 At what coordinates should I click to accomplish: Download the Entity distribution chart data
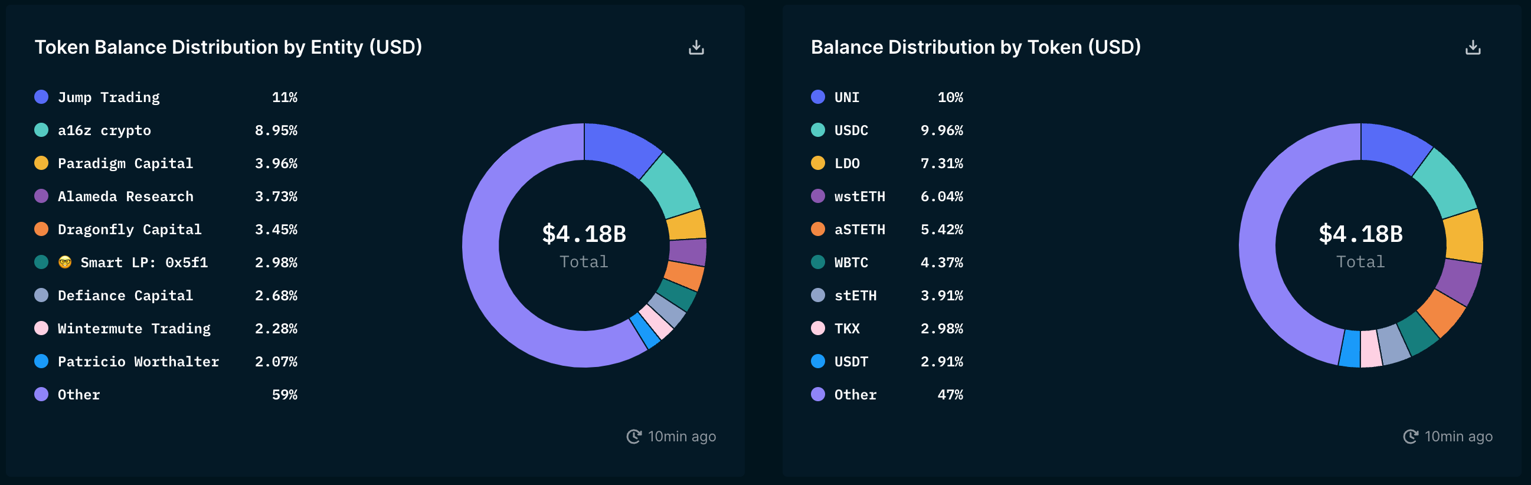[696, 48]
